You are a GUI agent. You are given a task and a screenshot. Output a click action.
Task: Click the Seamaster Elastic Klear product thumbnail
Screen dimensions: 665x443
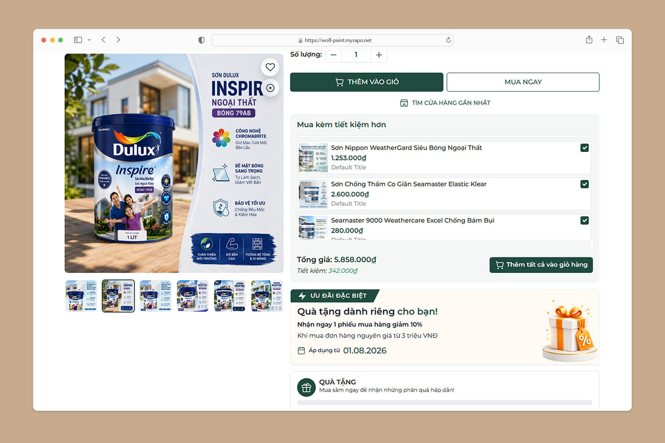(x=313, y=194)
